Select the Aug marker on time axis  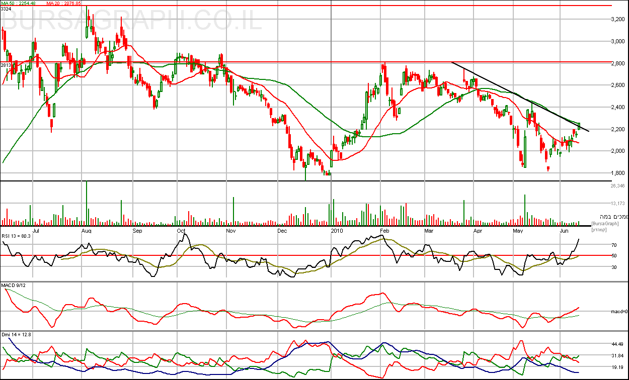[x=86, y=231]
